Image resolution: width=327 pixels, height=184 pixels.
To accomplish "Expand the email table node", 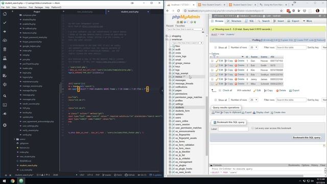I will [170, 60].
